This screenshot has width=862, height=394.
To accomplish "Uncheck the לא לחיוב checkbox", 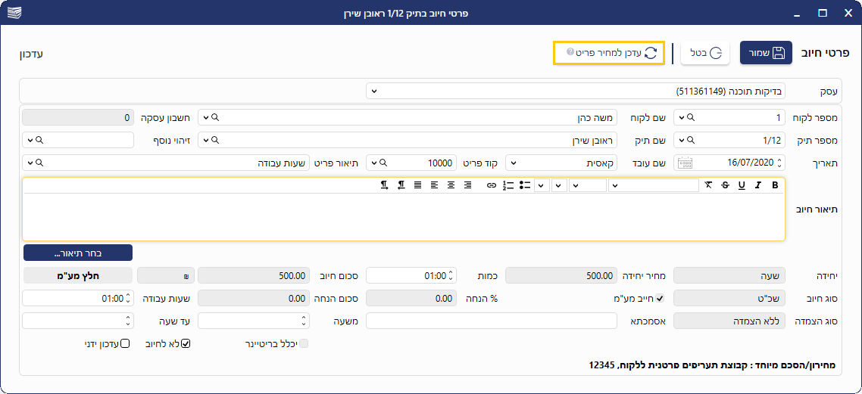I will tap(186, 343).
